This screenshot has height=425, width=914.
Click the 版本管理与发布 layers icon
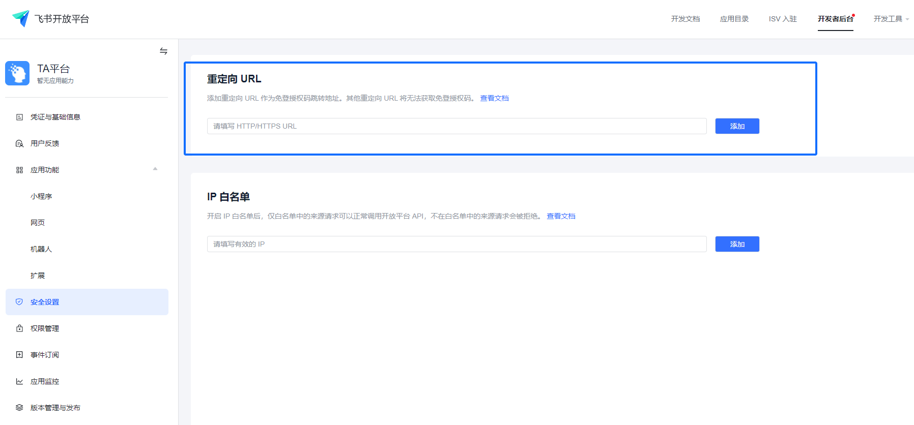[19, 408]
